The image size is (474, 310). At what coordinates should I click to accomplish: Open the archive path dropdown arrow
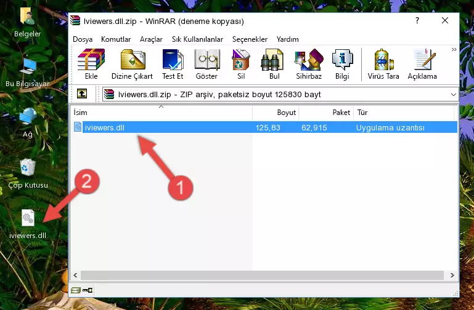point(454,94)
